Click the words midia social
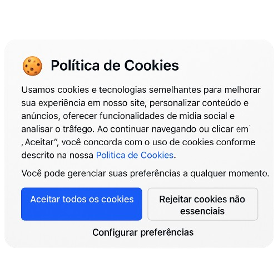Viewport: 278px width, 278px height. (x=203, y=116)
